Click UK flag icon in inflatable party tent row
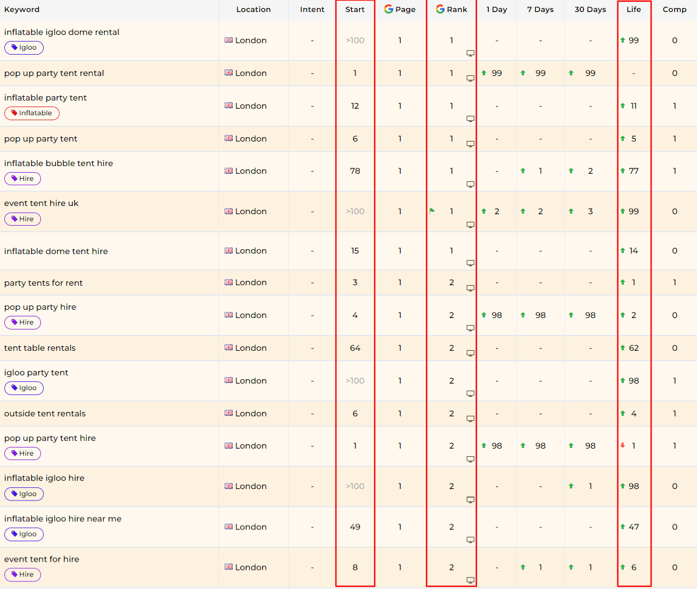The image size is (697, 589). point(228,105)
